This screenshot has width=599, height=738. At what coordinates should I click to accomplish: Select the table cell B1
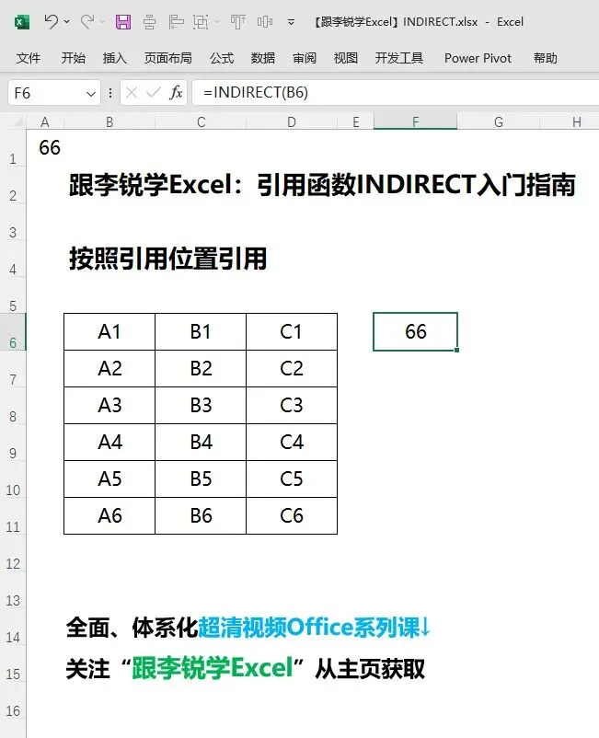tap(201, 332)
